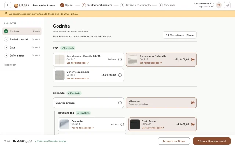Click number 3 badge beside Sala

coord(6,47)
